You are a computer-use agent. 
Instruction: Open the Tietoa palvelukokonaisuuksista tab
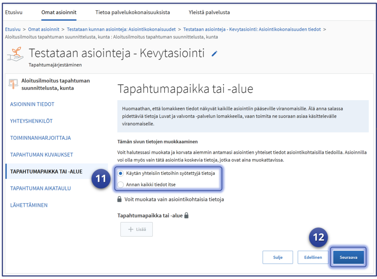click(133, 12)
